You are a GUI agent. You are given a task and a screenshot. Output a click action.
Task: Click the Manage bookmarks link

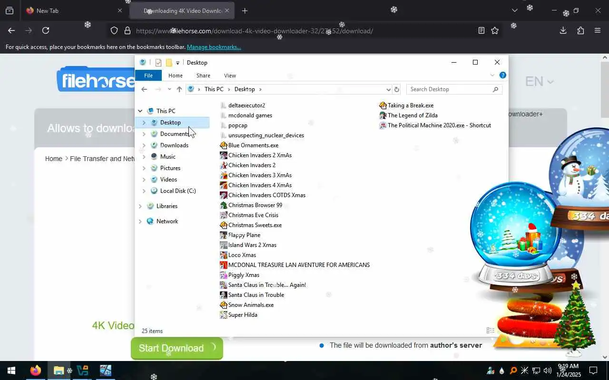pyautogui.click(x=214, y=47)
